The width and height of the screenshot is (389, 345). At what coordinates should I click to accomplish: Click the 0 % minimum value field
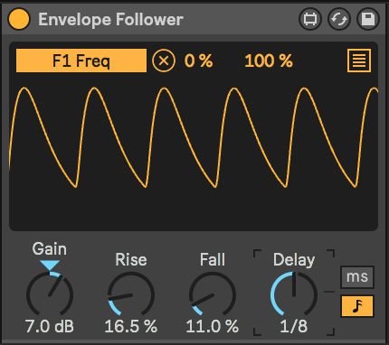tap(198, 61)
